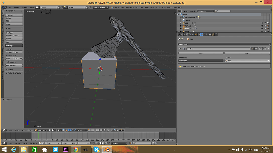Screen dimensions: 273x153
Task: Open the Render camera tab in Properties
Action: point(184,35)
